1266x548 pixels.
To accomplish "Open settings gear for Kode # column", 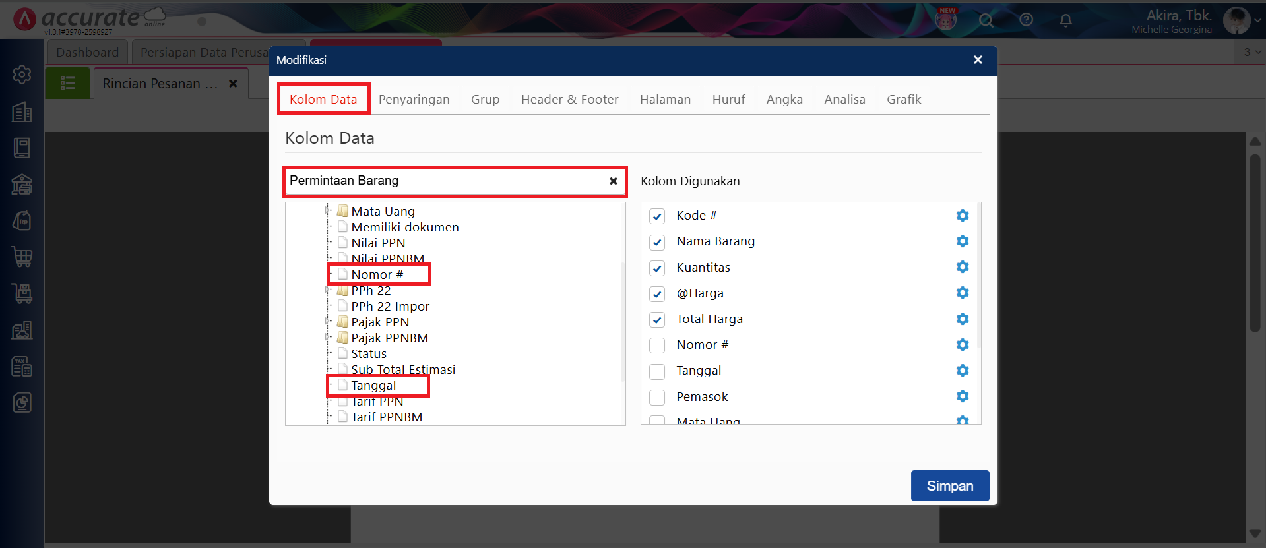I will (962, 216).
